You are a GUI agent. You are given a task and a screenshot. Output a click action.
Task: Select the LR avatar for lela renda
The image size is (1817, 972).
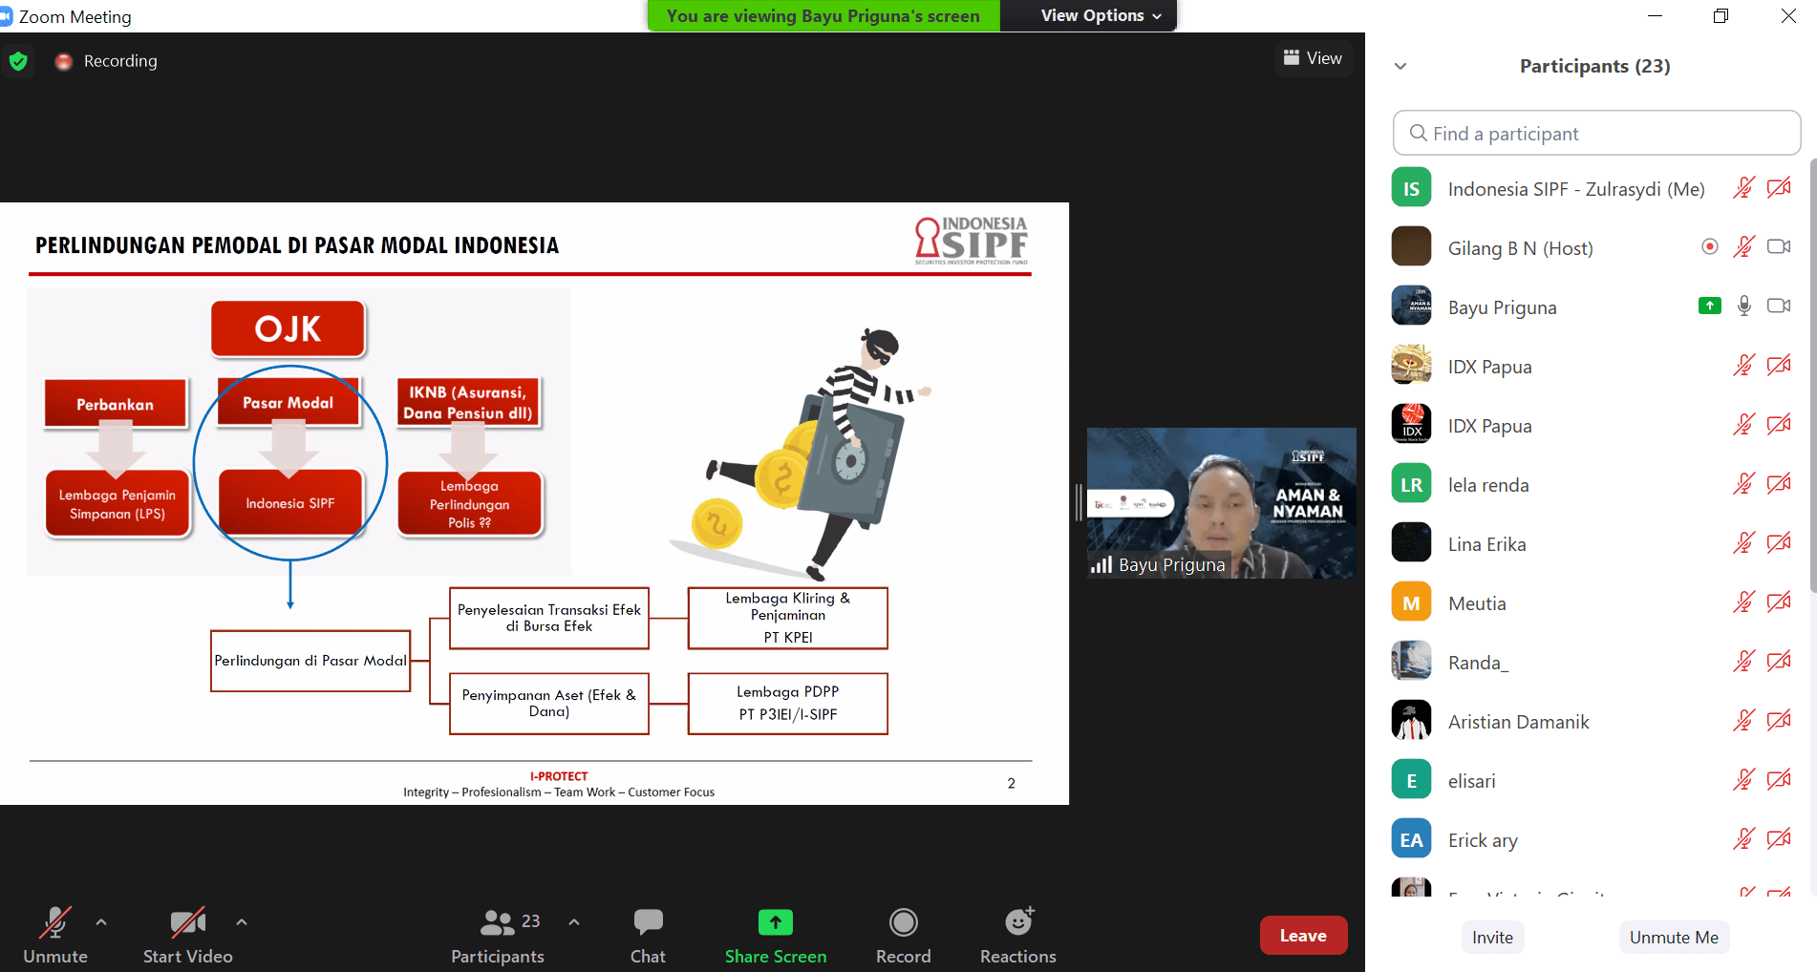[x=1411, y=484]
